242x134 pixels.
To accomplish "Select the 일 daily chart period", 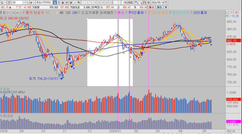I will coord(55,3).
